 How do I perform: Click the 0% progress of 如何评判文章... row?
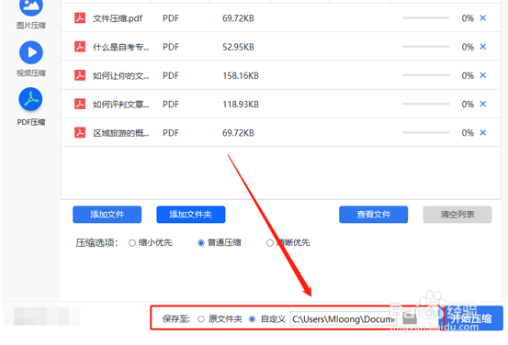click(468, 105)
